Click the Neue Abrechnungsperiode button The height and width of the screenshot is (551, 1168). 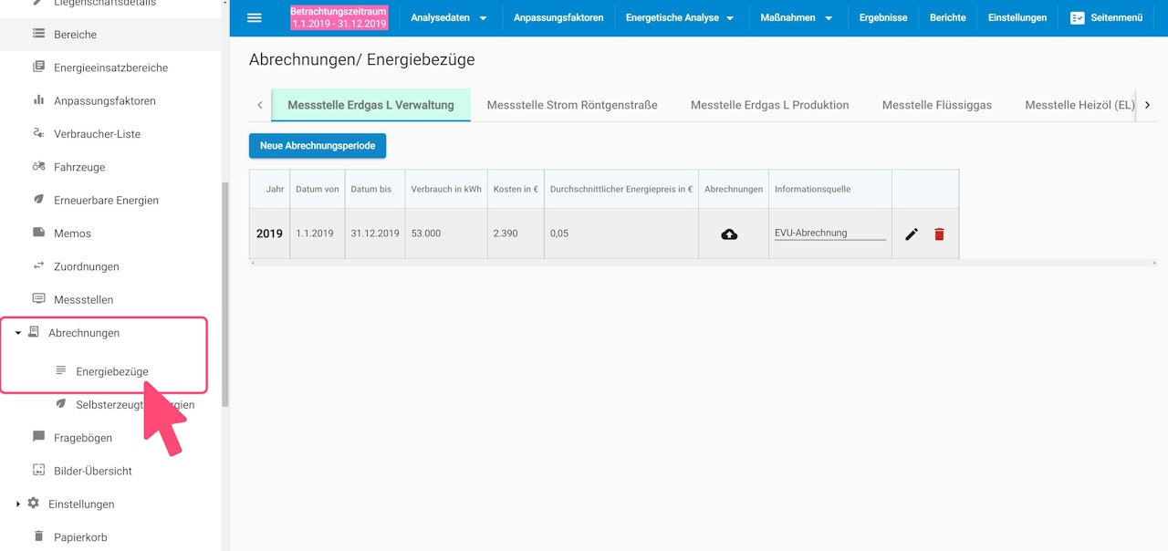coord(318,146)
